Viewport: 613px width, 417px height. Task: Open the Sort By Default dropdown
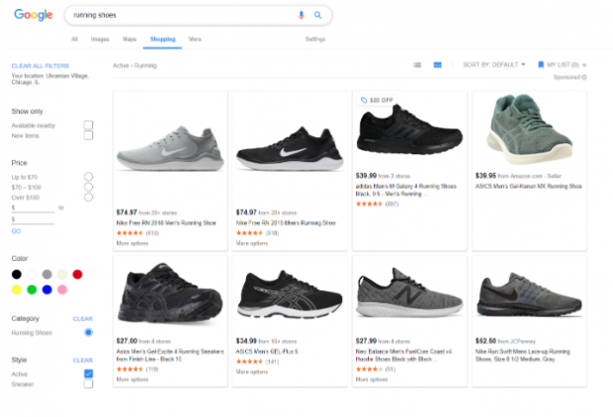494,64
